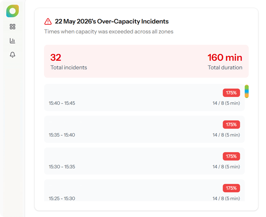Click the 160 min Total duration figure
The width and height of the screenshot is (266, 217).
click(225, 57)
